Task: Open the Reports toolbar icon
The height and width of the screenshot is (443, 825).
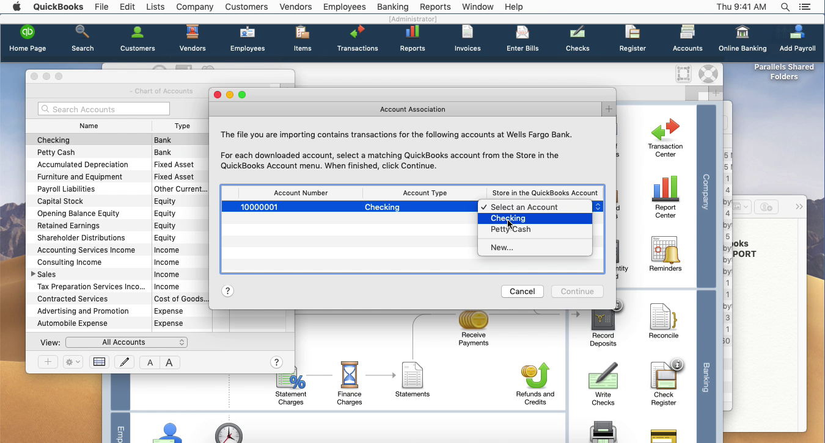Action: (413, 38)
